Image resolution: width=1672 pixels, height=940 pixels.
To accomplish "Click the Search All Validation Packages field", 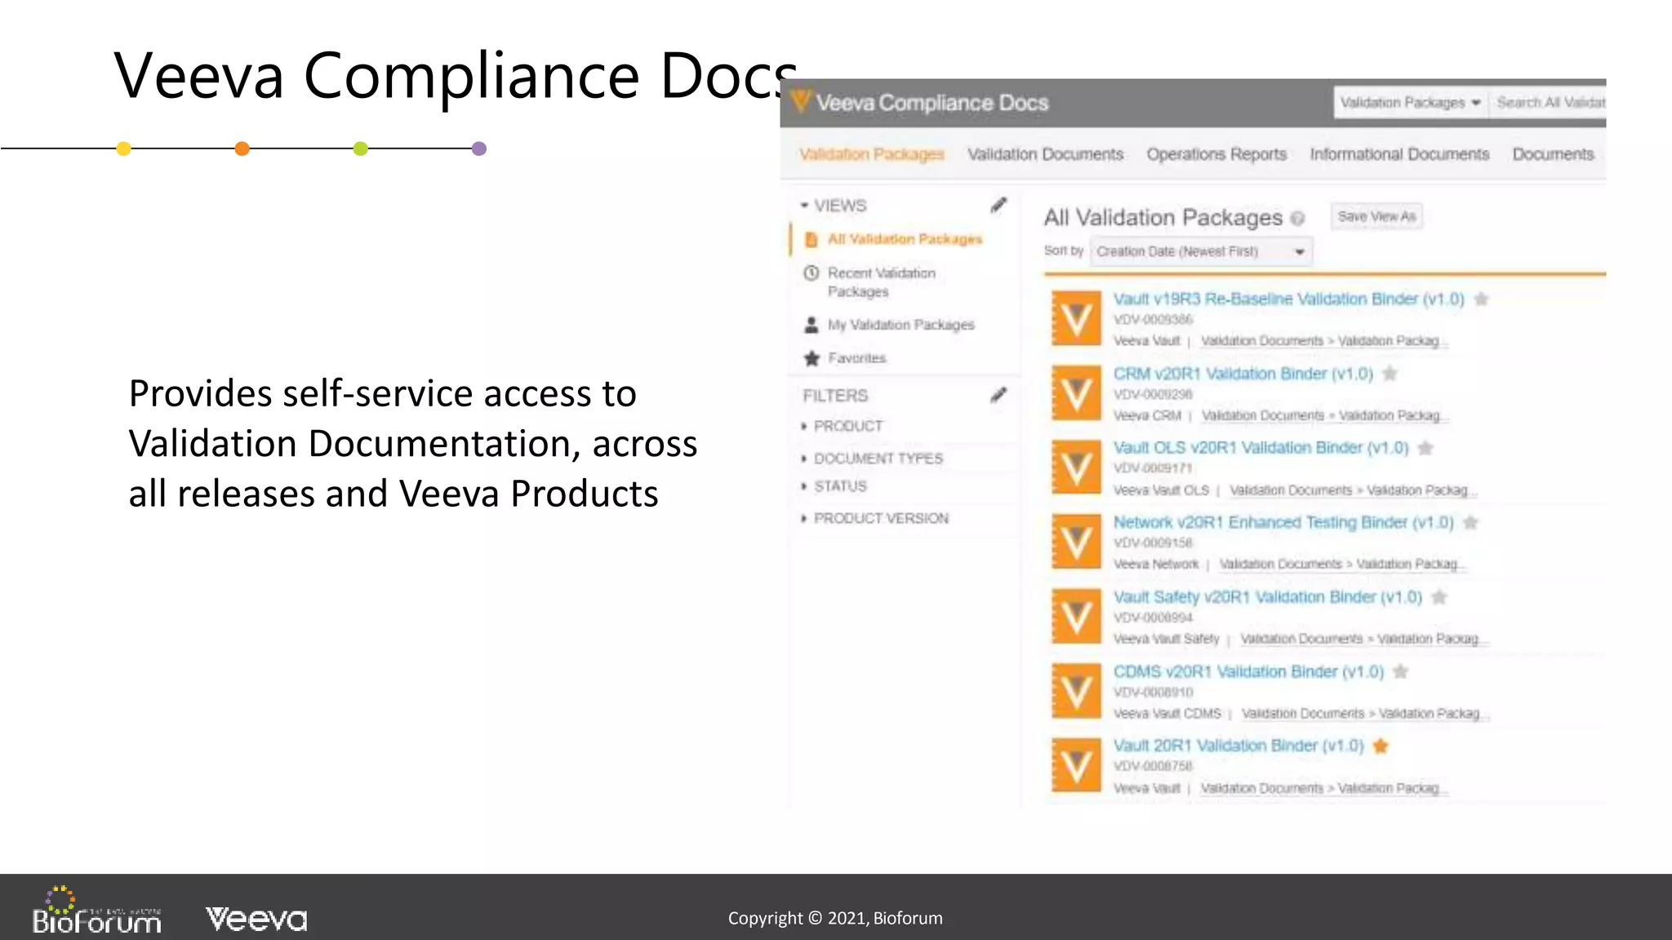I will 1547,103.
